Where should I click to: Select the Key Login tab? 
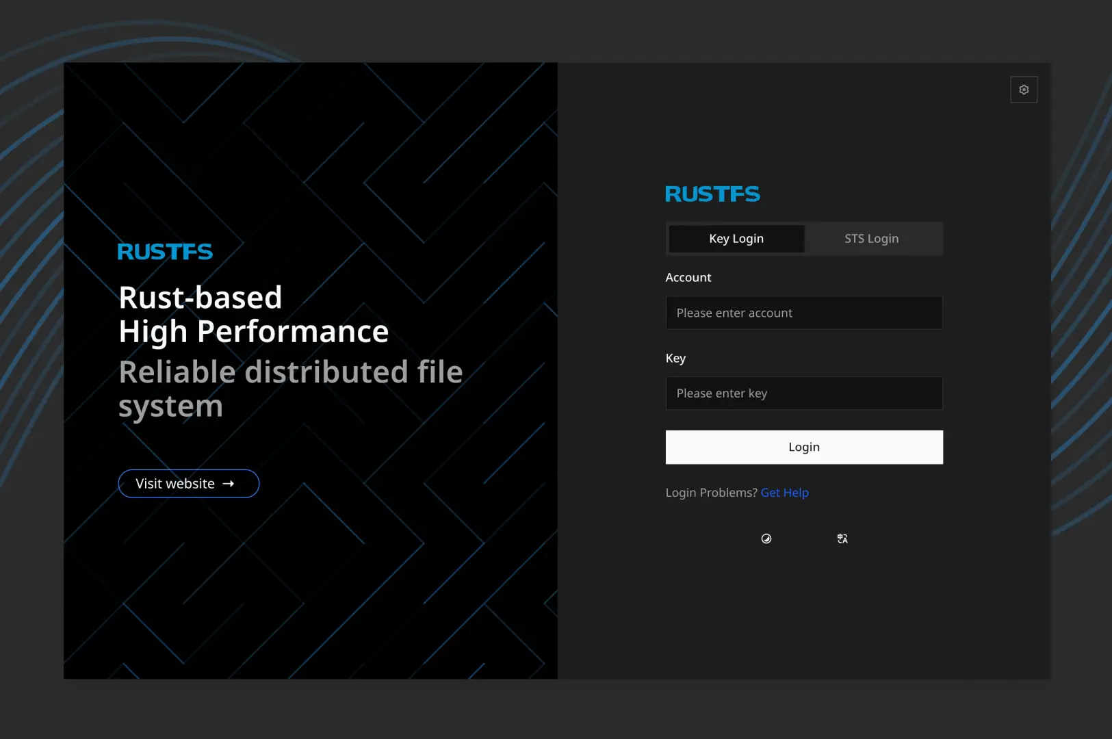click(x=736, y=239)
